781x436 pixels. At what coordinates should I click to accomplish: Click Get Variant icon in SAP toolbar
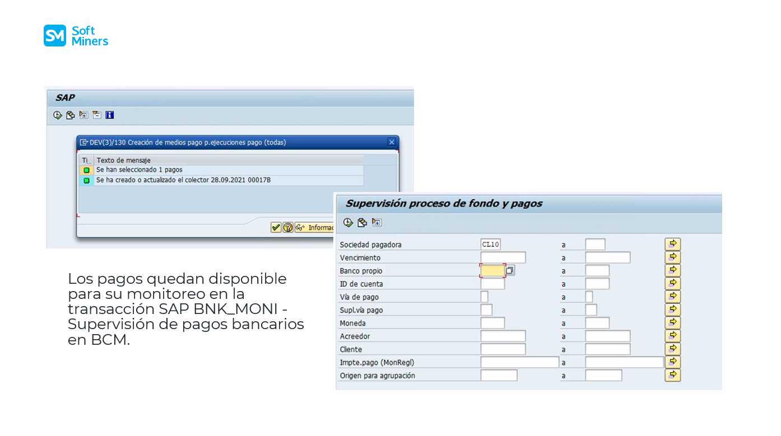pos(70,115)
